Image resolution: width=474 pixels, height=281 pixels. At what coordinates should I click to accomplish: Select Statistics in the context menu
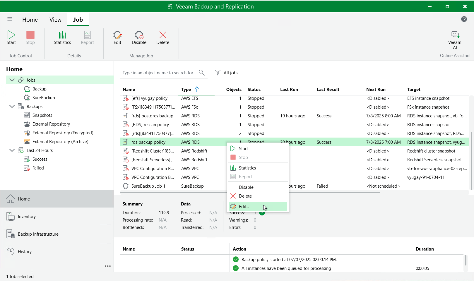click(x=247, y=168)
